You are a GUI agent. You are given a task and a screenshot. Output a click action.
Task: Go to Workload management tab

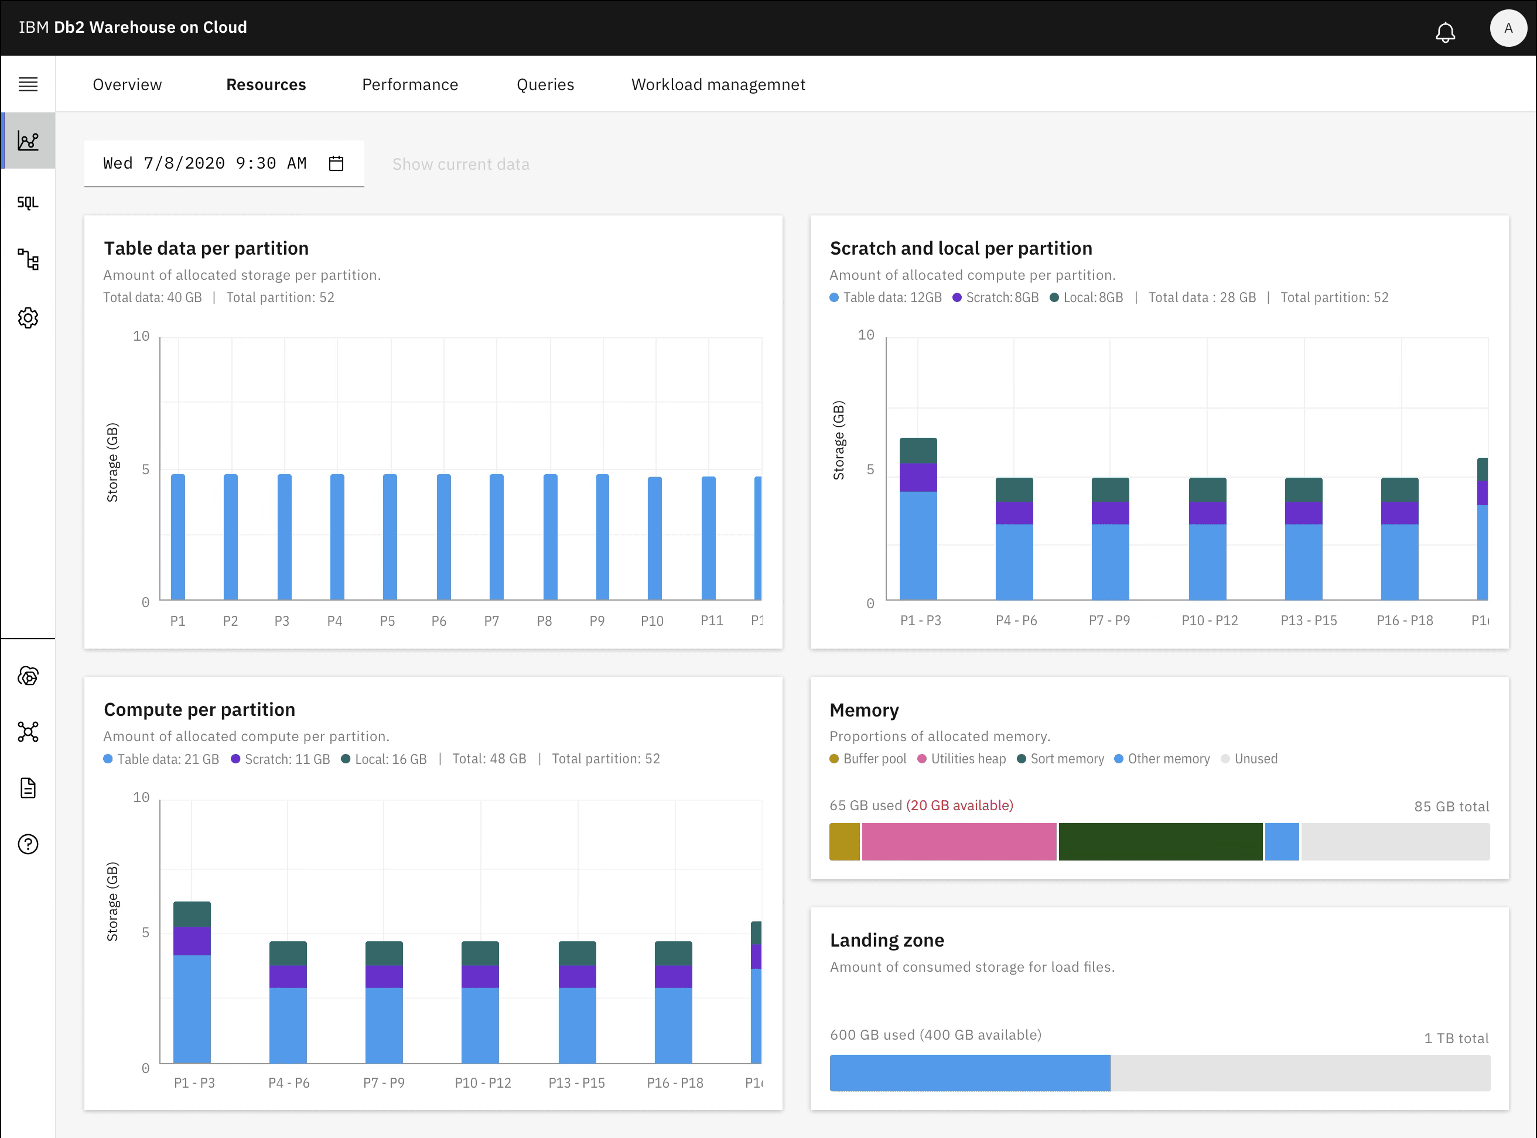(718, 85)
